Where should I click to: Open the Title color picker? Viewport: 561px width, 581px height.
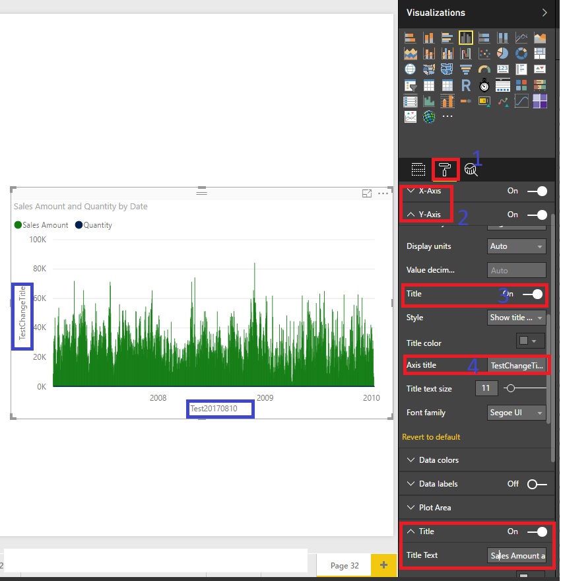[530, 341]
